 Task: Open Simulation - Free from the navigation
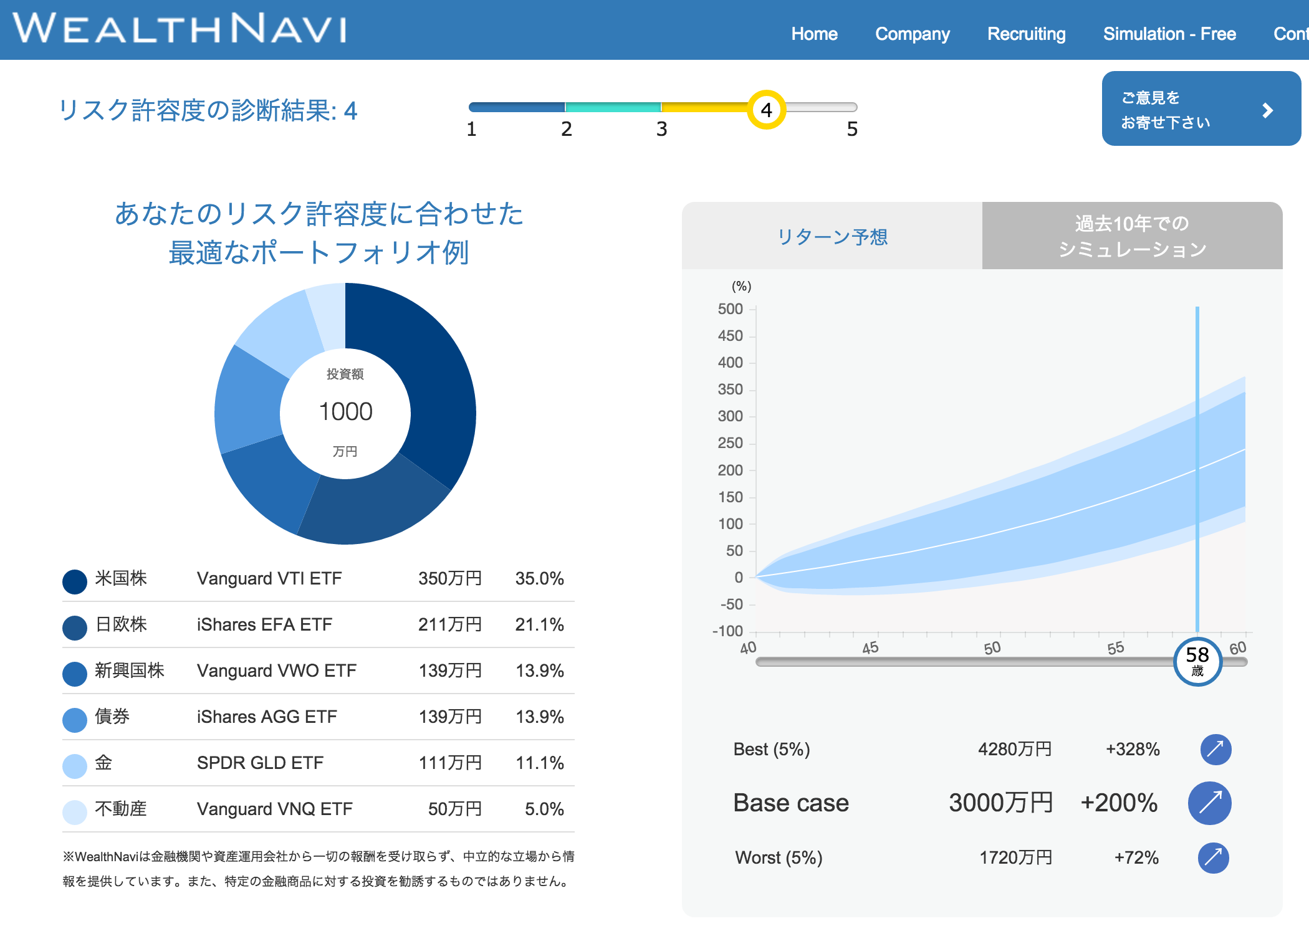click(1170, 34)
